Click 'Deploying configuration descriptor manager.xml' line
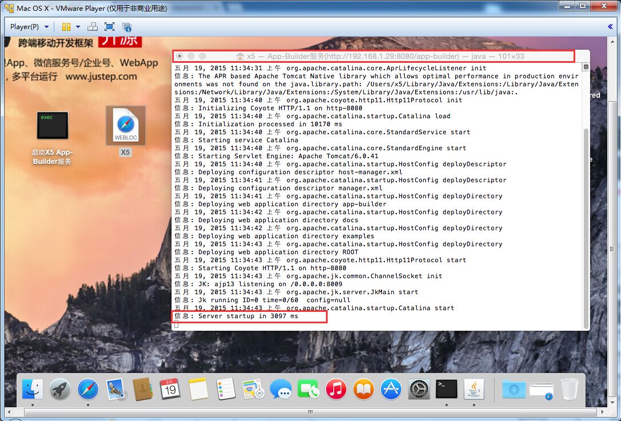621x421 pixels. (x=278, y=188)
